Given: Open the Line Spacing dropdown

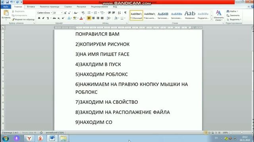Looking at the screenshot, I should pos(109,18).
